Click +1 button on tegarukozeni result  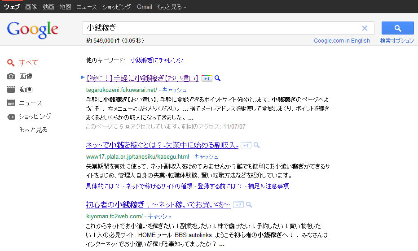point(207,78)
